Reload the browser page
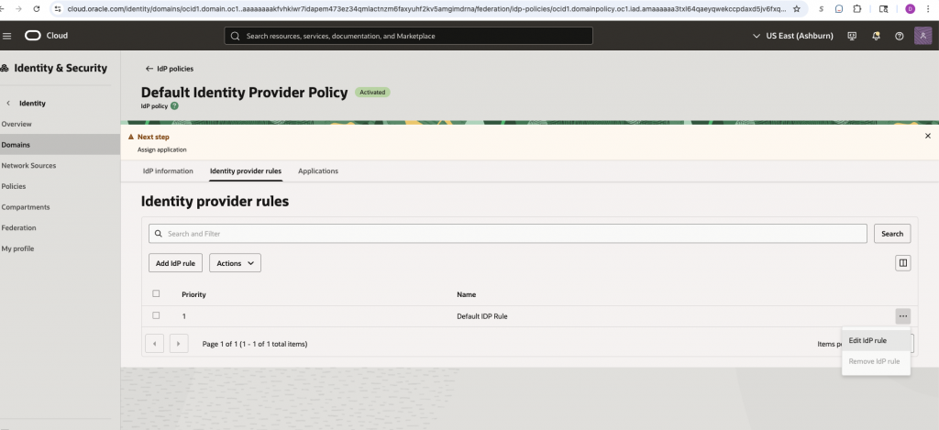The image size is (939, 430). tap(37, 9)
